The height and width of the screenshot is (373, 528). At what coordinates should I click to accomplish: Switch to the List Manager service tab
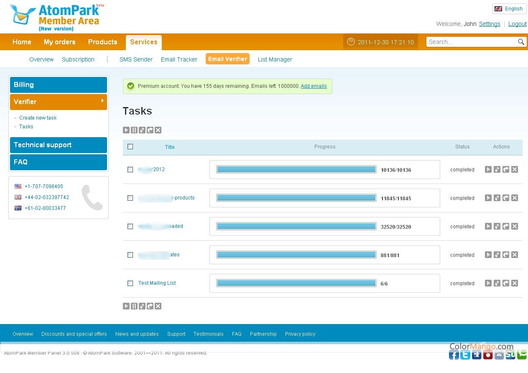(275, 59)
